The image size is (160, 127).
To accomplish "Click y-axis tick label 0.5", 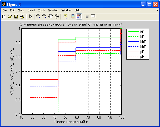I will pos(18,100).
